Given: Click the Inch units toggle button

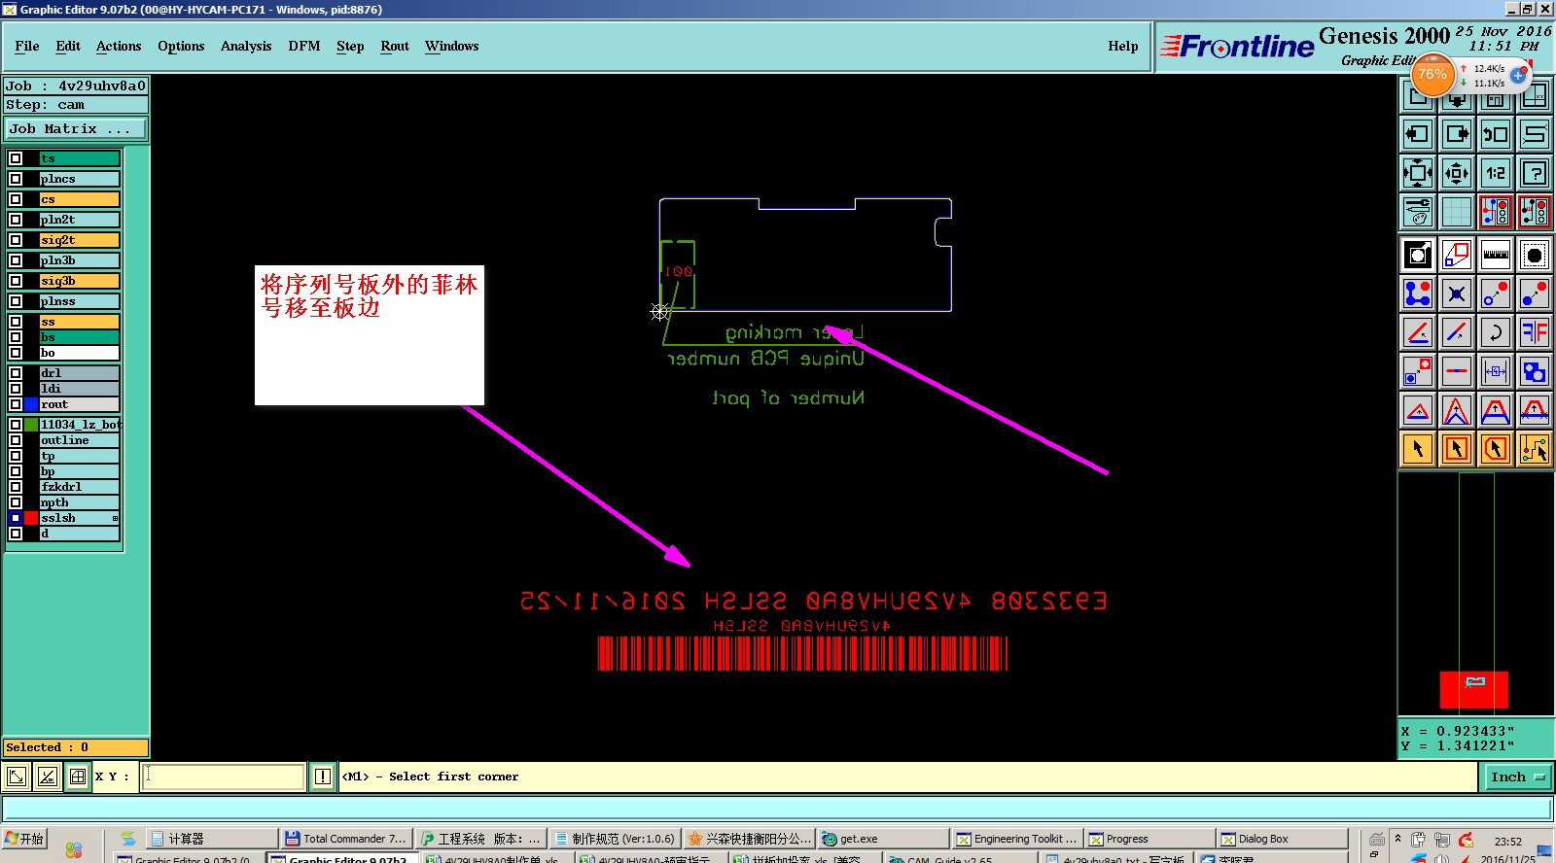Looking at the screenshot, I should pos(1517,777).
